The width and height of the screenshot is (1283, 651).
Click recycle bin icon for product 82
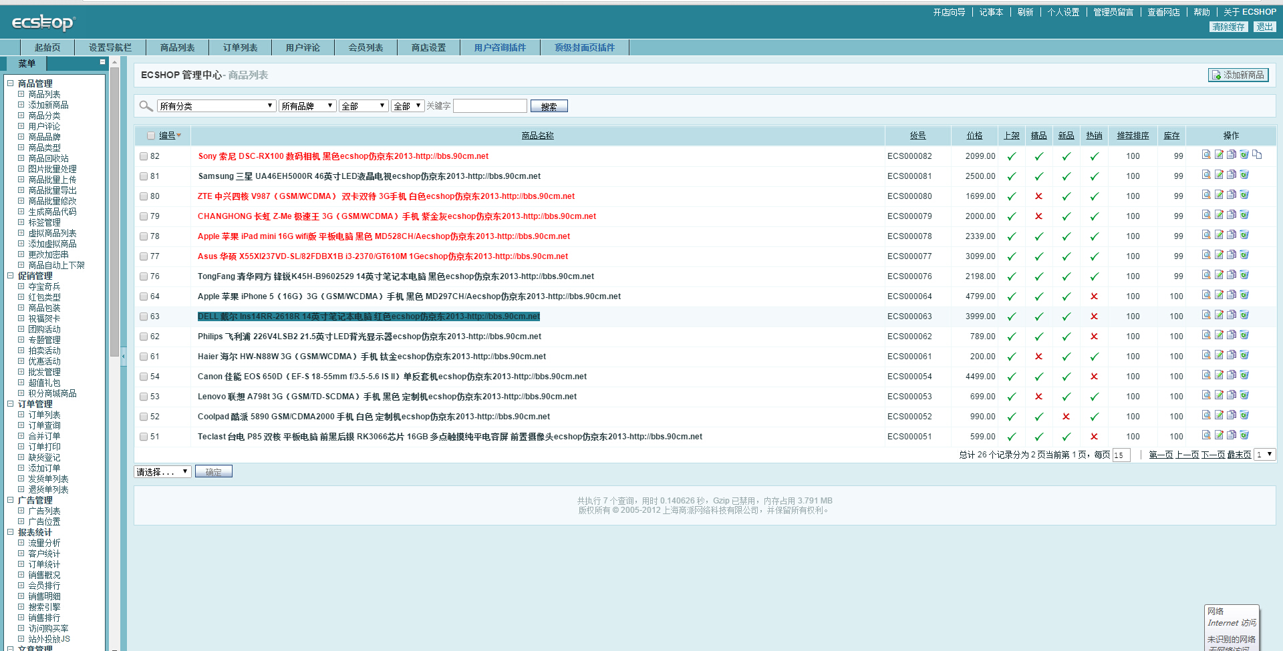point(1244,154)
